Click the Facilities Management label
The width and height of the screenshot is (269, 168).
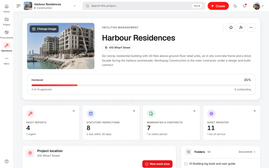(120, 27)
